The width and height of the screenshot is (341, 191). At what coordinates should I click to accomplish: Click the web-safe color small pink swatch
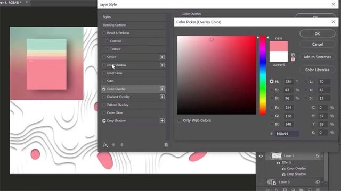(293, 59)
